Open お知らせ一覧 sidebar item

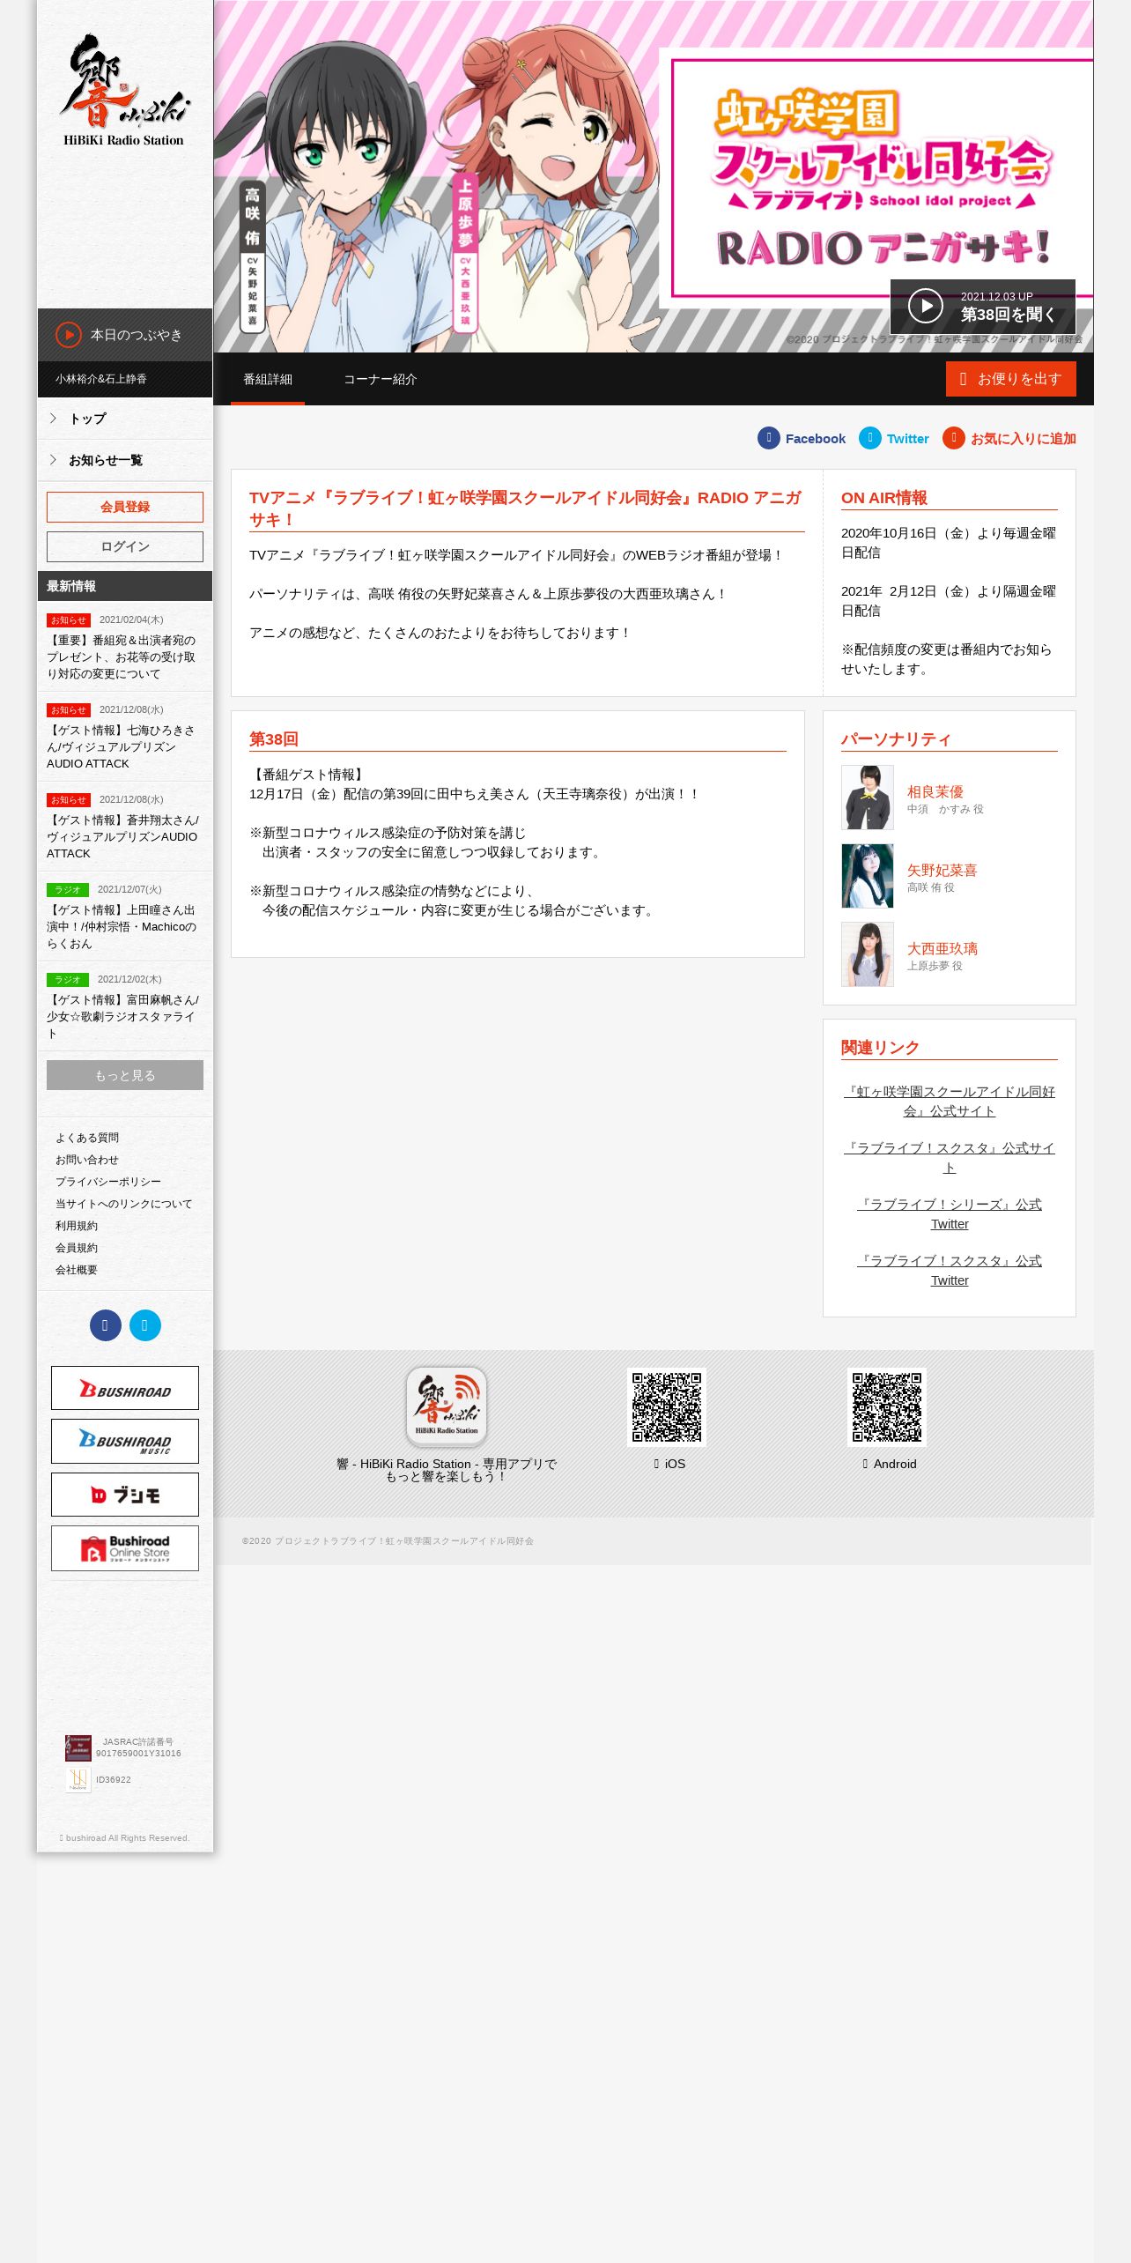click(125, 460)
